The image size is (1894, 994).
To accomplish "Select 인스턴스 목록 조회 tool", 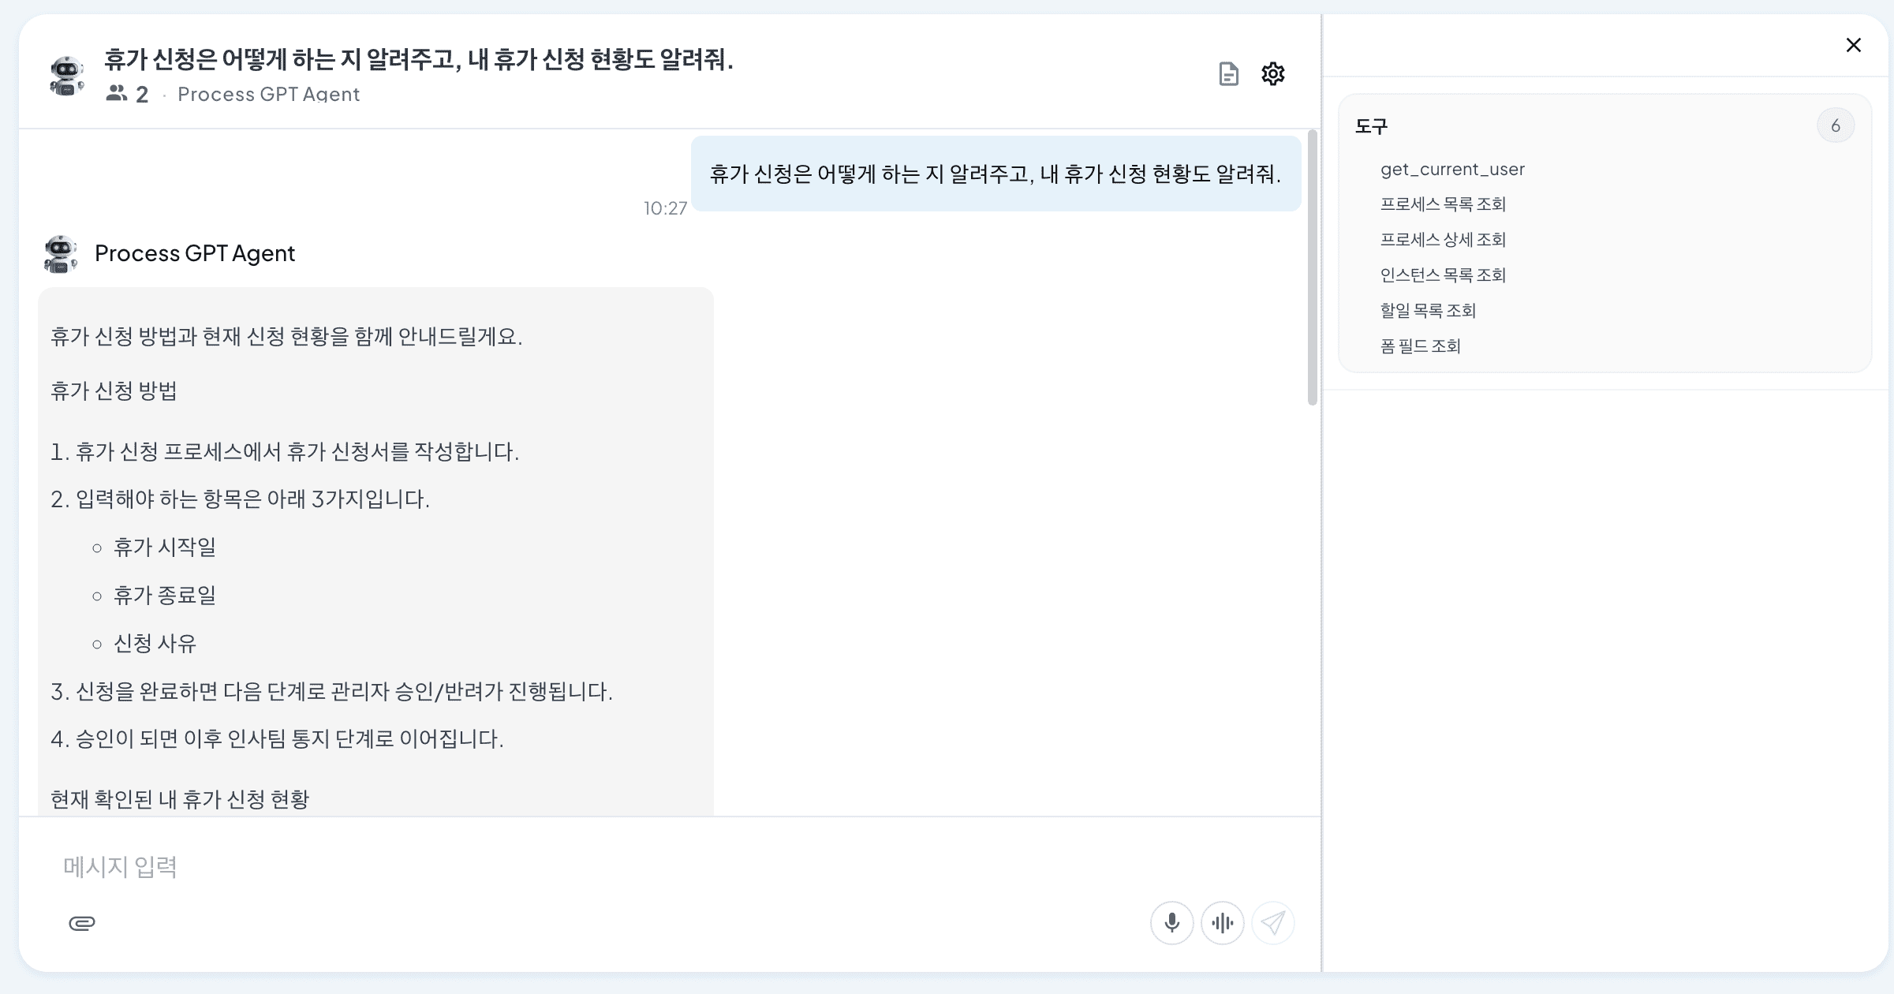I will coord(1443,275).
